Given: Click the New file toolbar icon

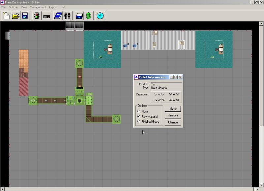Looking at the screenshot, I should click(6, 16).
